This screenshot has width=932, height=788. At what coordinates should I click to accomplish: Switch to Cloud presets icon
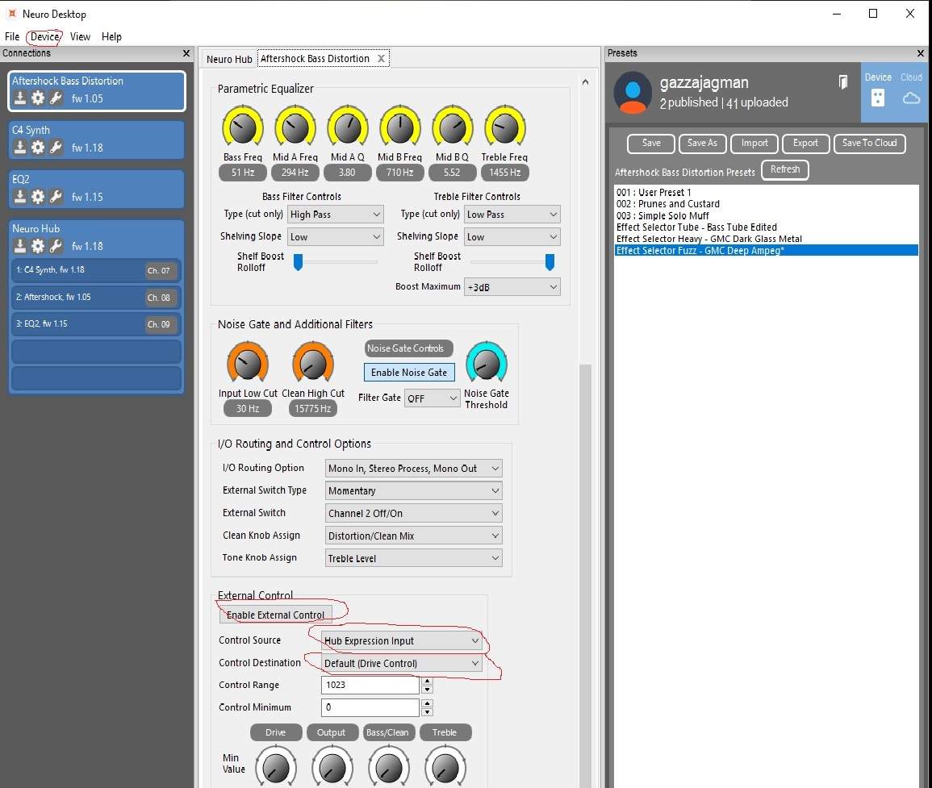coord(910,98)
